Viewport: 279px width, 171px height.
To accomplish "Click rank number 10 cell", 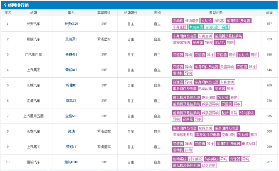I will 8,162.
